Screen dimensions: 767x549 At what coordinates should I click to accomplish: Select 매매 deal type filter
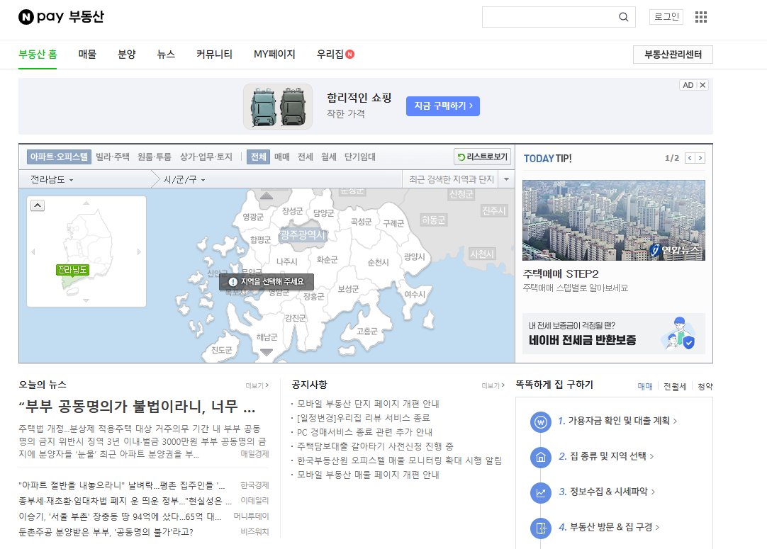pyautogui.click(x=281, y=157)
